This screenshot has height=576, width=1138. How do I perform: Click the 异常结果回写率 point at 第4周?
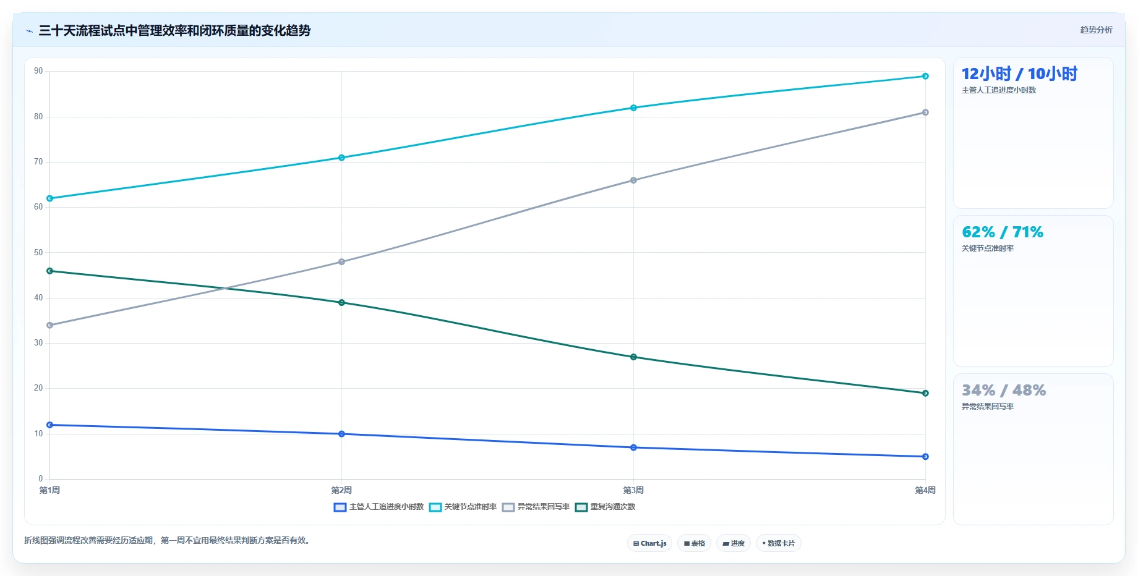coord(925,112)
